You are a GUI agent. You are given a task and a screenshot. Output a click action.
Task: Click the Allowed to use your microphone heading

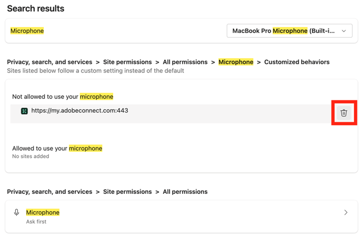(57, 148)
